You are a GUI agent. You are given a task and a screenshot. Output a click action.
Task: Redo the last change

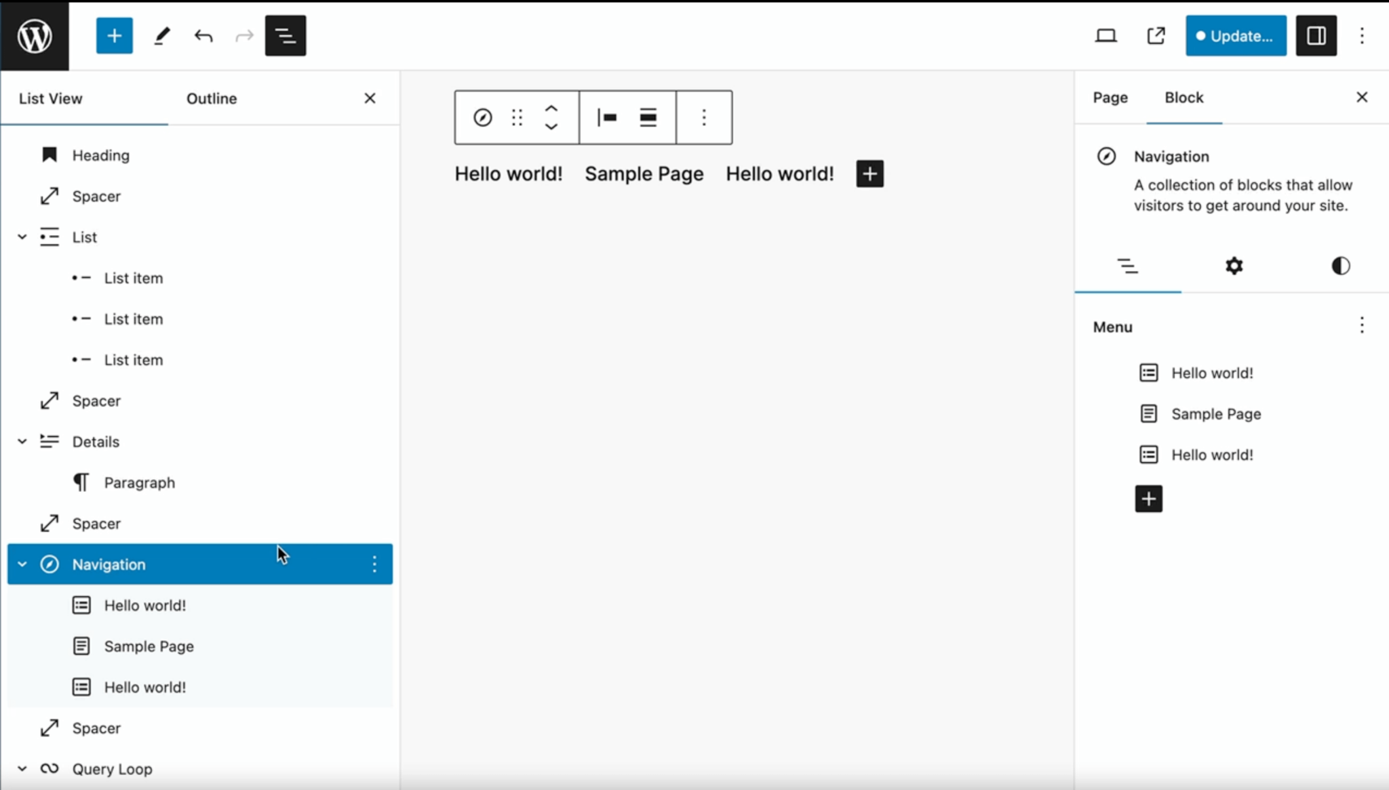pos(243,35)
